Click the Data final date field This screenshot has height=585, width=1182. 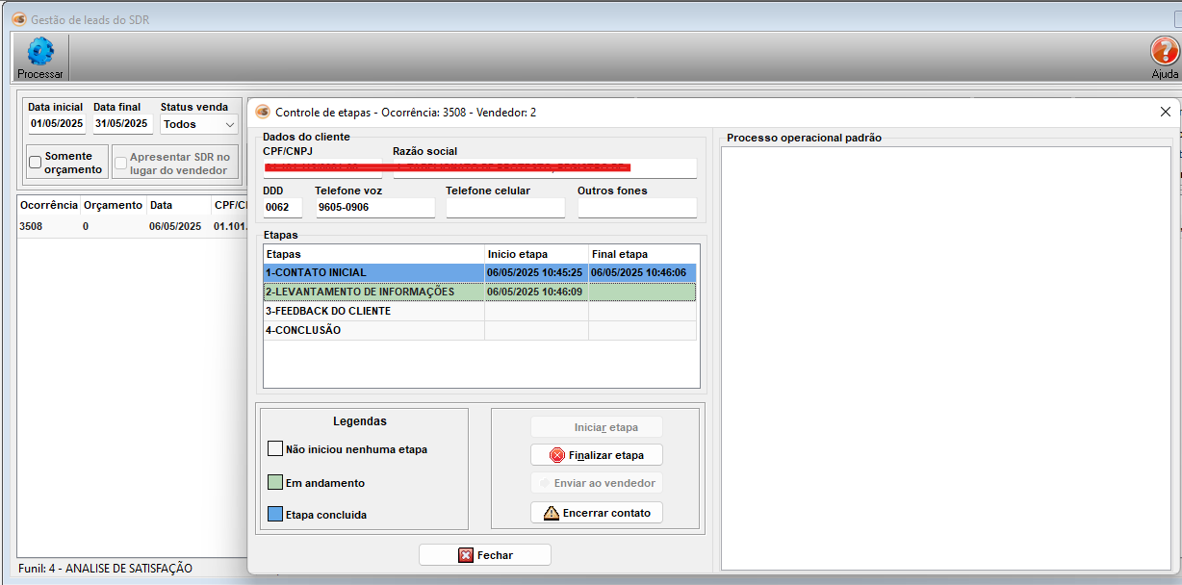tap(120, 124)
